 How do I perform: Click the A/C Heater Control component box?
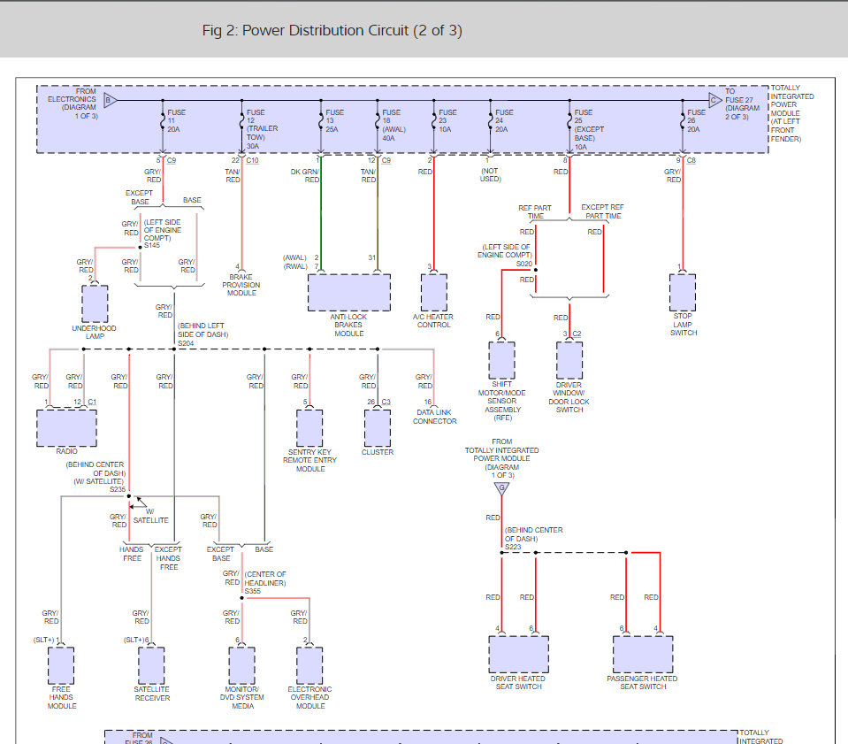[x=434, y=292]
